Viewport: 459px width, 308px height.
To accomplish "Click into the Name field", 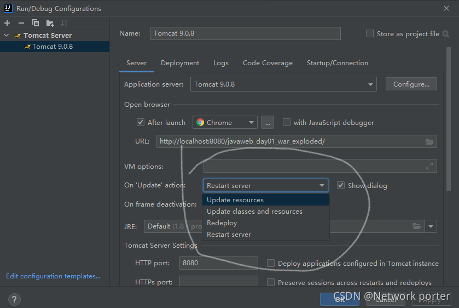I will pos(245,33).
